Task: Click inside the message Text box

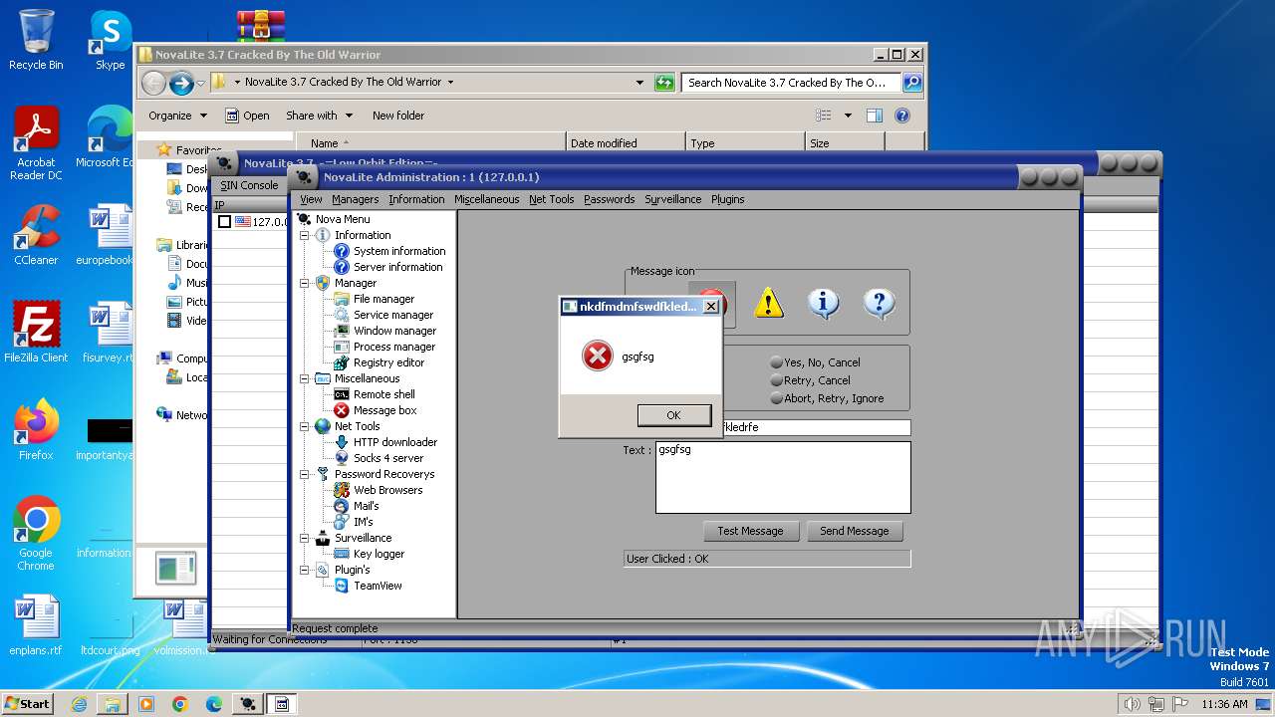Action: (783, 477)
